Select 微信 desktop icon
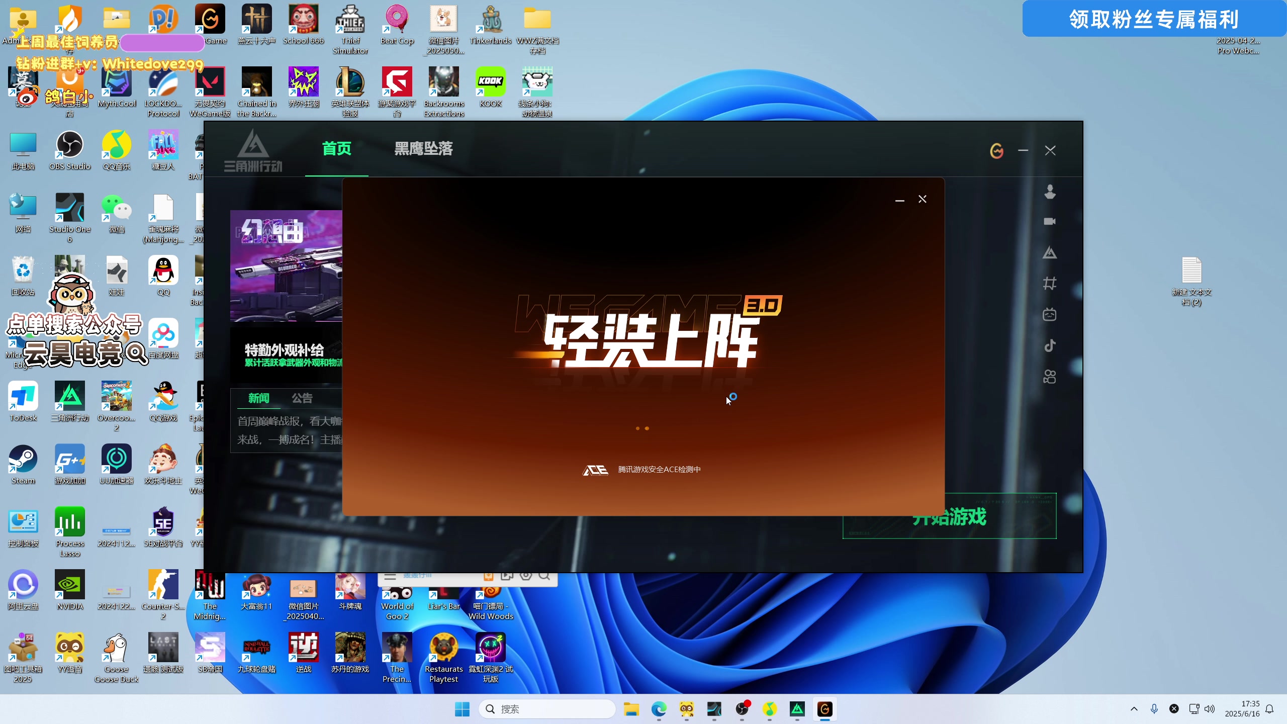The image size is (1287, 724). [x=117, y=213]
